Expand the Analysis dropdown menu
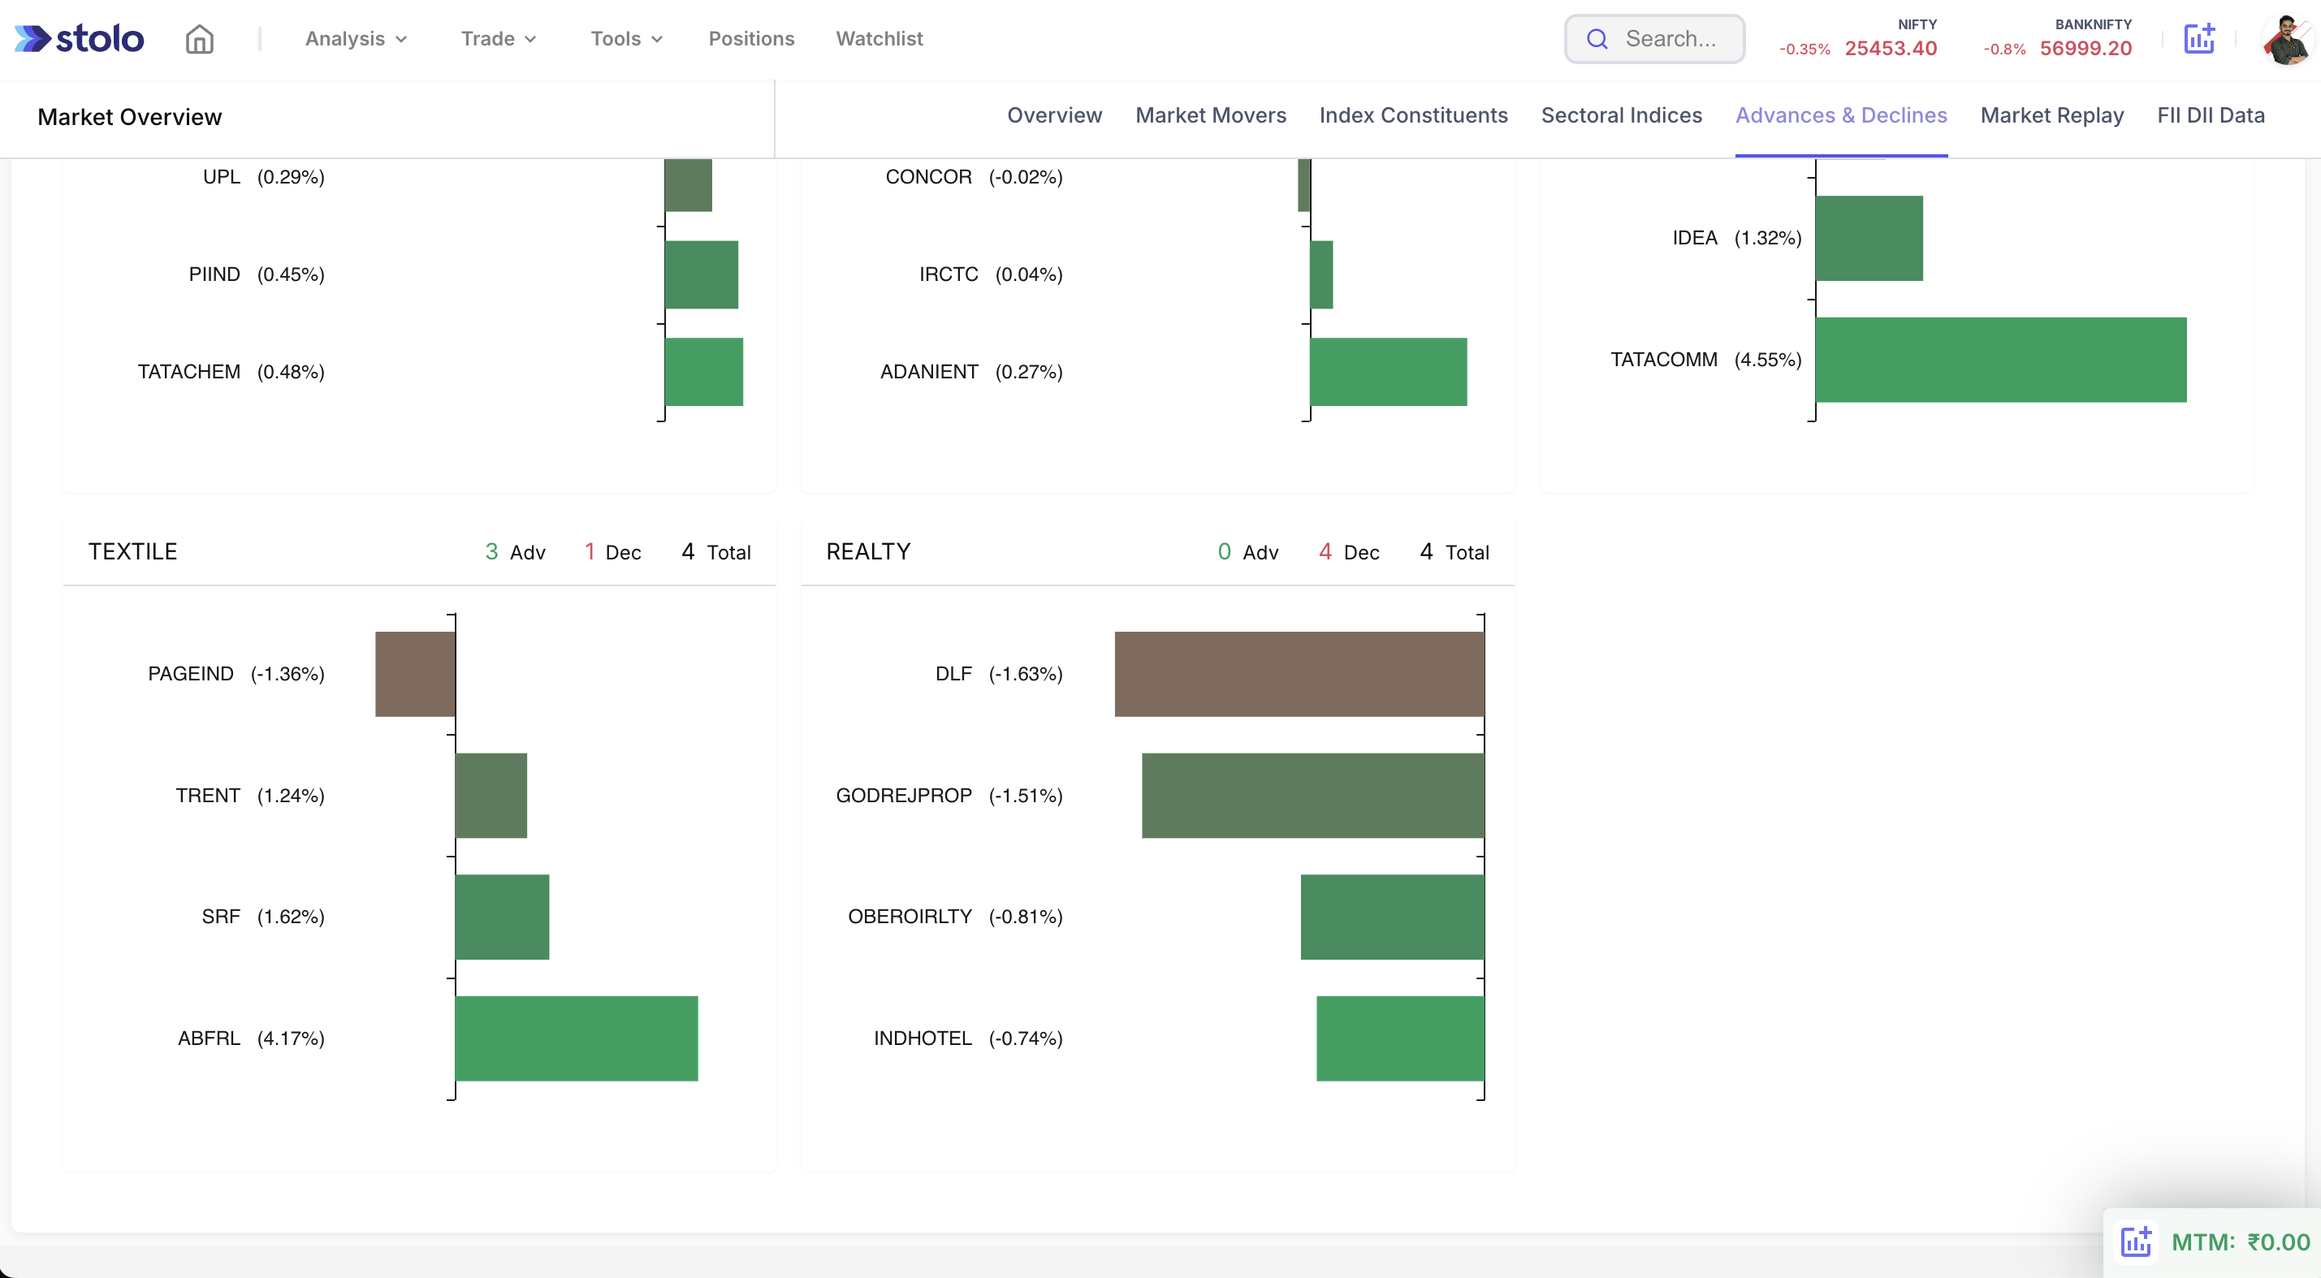 tap(356, 39)
